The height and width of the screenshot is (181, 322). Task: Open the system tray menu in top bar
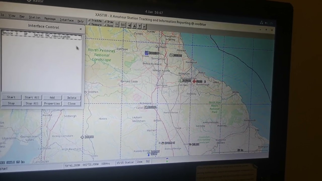[x=266, y=23]
